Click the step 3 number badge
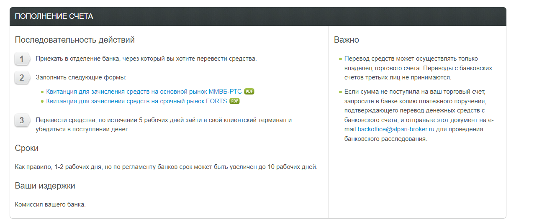The height and width of the screenshot is (222, 542). 22,121
